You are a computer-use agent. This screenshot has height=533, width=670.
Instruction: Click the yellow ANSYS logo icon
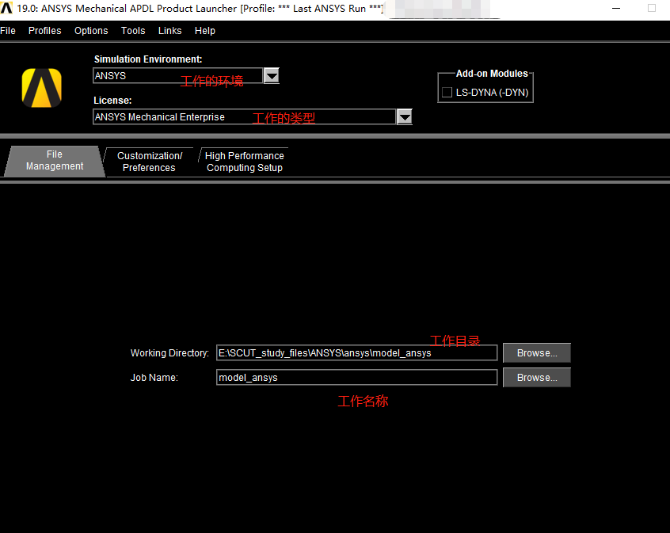click(42, 88)
